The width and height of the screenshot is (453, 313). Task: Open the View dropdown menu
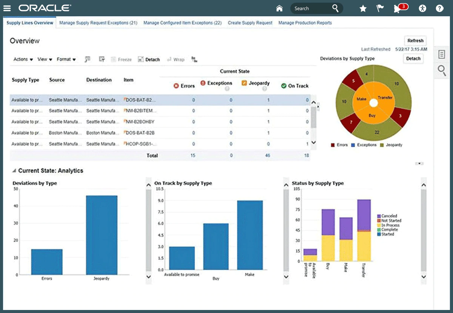45,59
